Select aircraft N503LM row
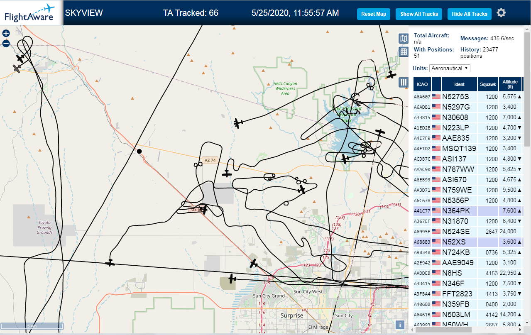The image size is (531, 335). [x=468, y=315]
